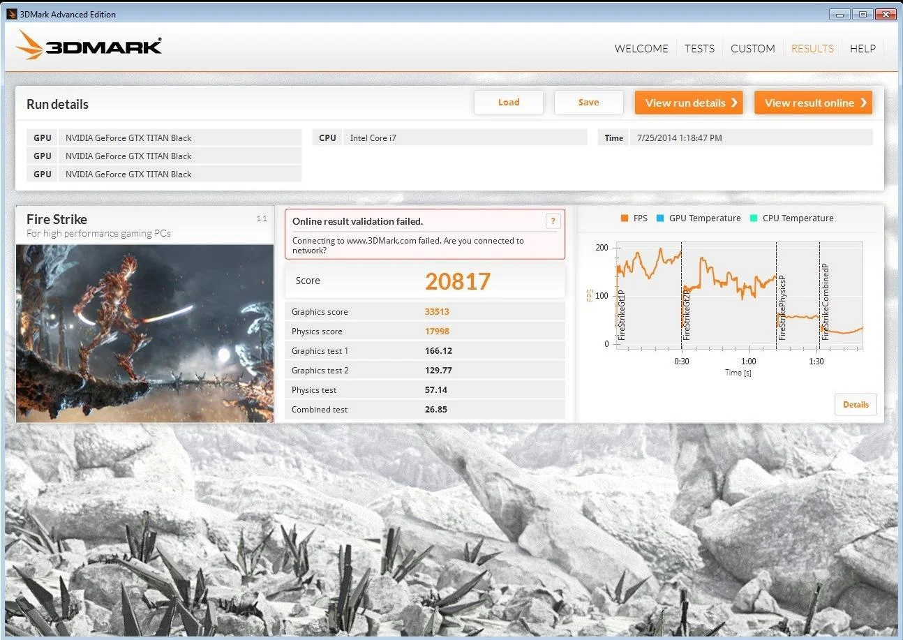Click the FPS performance chart
Viewport: 903px width, 640px height.
[x=739, y=295]
